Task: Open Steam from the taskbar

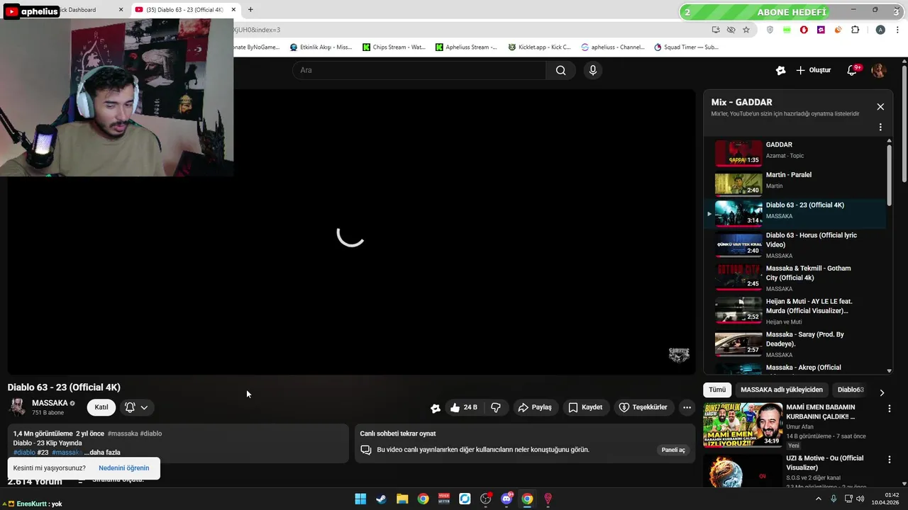Action: pos(381,499)
